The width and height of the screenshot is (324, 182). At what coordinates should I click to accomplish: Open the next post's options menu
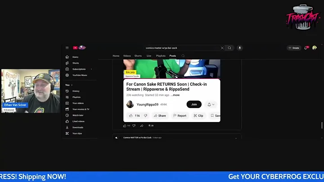(236, 138)
